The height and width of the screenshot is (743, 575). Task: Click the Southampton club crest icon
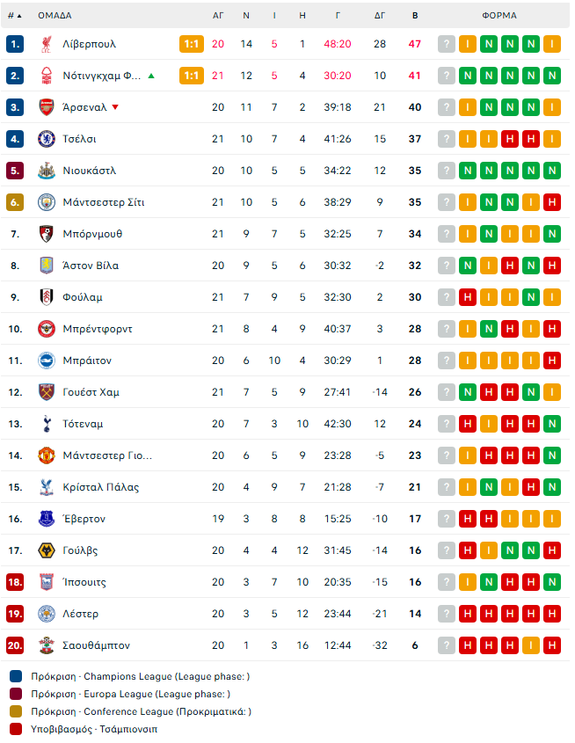pyautogui.click(x=47, y=645)
